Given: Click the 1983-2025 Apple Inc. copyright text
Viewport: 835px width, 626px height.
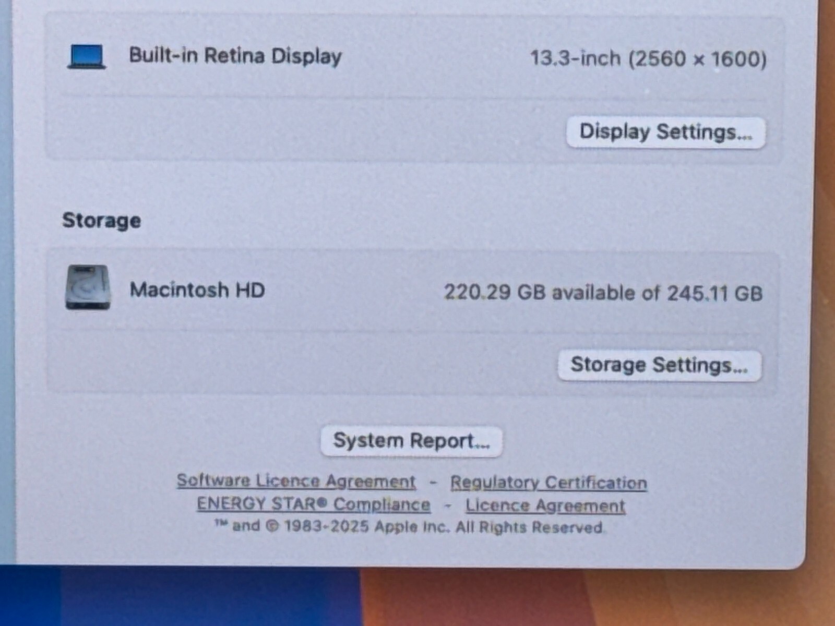Looking at the screenshot, I should (x=410, y=526).
